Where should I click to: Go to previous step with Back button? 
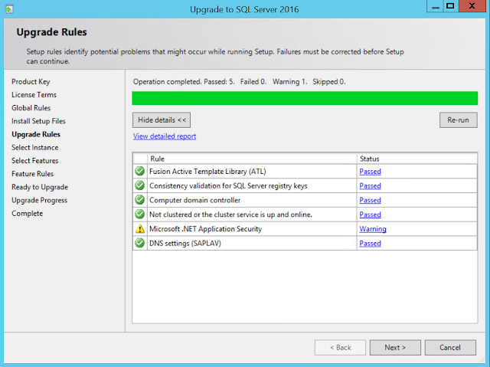[x=340, y=347]
